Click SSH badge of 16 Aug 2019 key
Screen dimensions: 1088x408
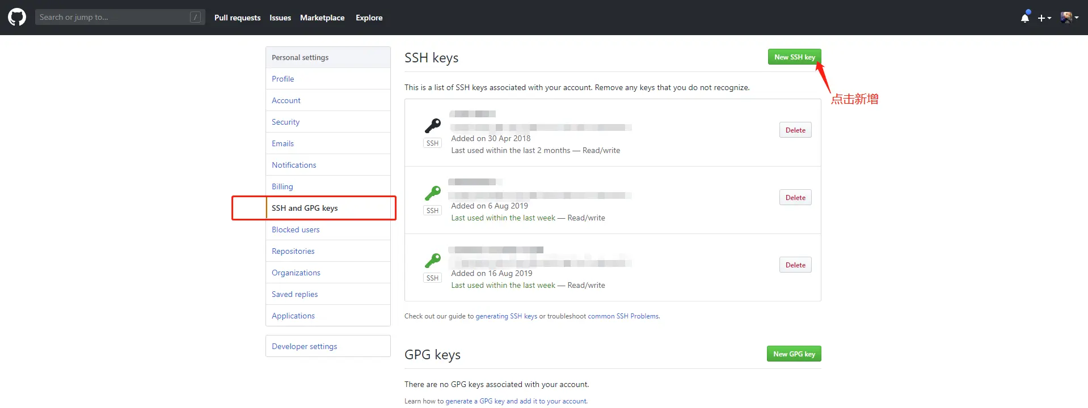point(433,278)
